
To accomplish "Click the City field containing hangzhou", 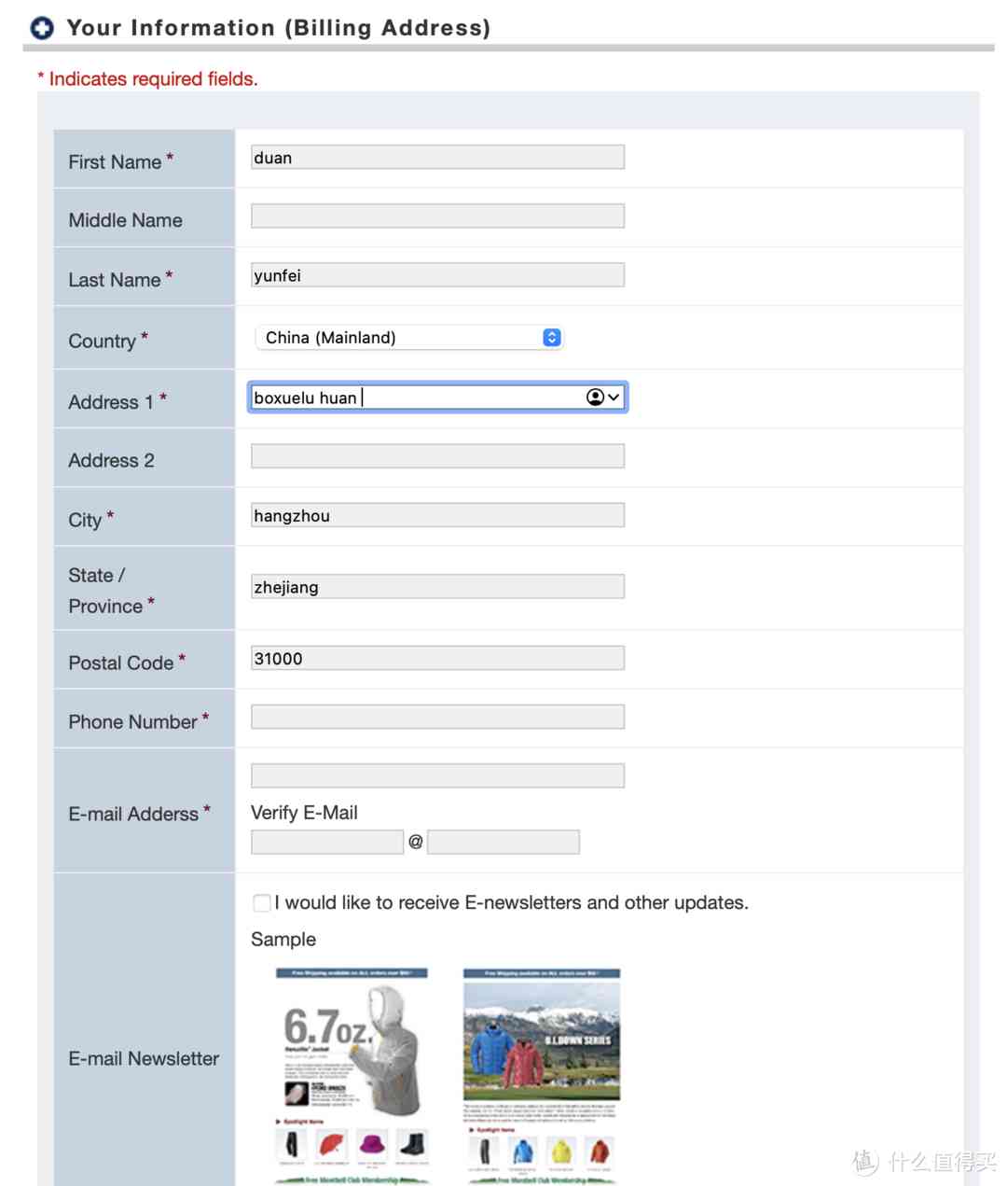I will 437,515.
